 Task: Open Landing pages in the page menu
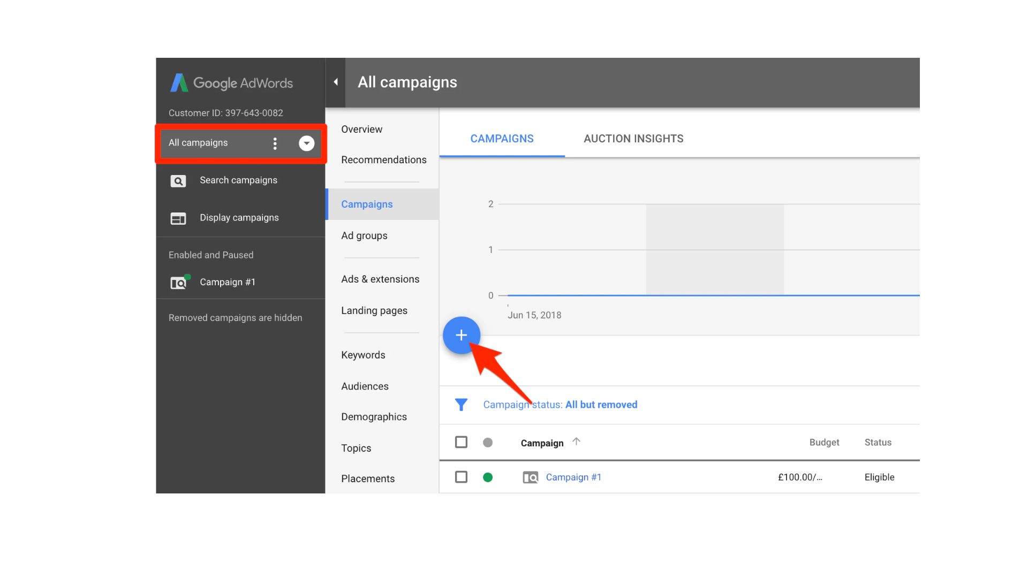tap(374, 311)
